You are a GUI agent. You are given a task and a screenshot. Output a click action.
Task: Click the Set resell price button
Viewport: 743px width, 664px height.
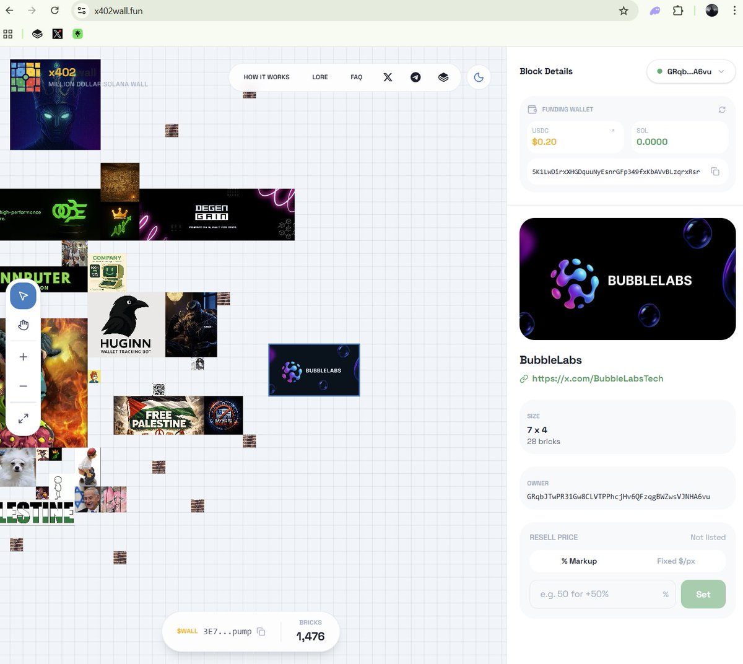(x=703, y=594)
